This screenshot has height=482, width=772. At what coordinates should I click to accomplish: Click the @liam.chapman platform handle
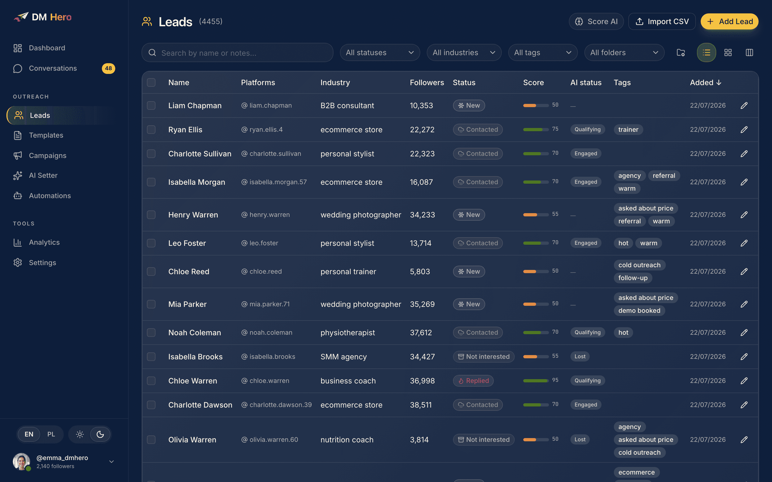pos(266,106)
